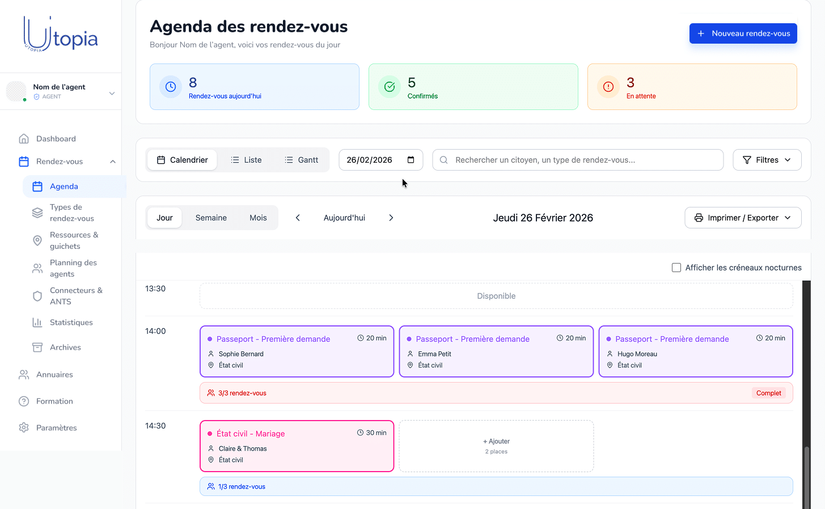
Task: Expand the Imprimer / Exporter menu
Action: tap(743, 217)
